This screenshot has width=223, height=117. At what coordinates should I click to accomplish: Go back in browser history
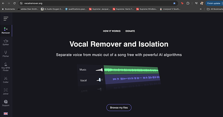pos(3,3)
